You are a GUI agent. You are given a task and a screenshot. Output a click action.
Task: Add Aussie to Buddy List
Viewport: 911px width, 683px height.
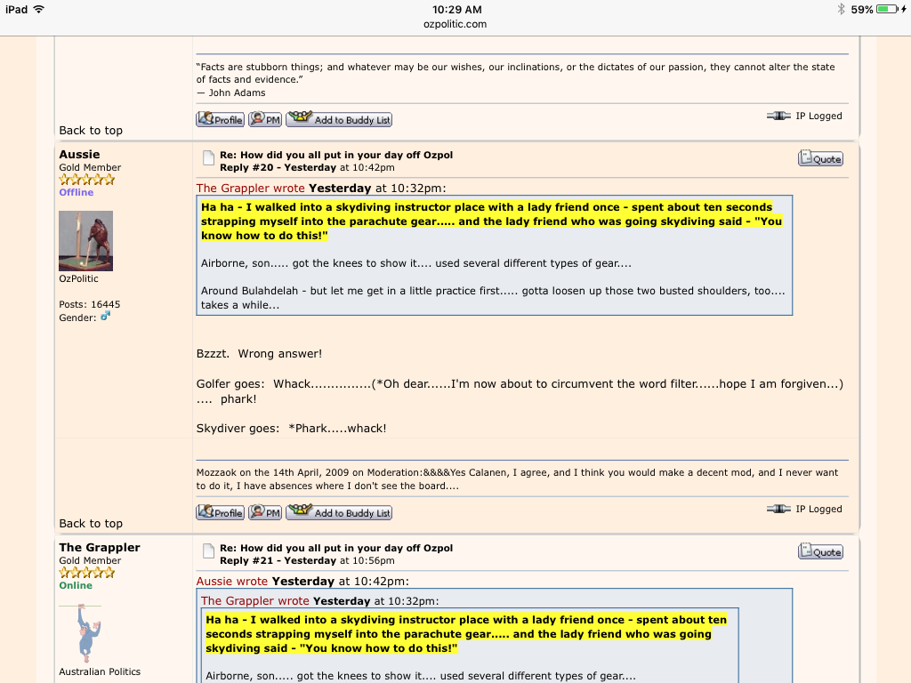click(x=339, y=513)
